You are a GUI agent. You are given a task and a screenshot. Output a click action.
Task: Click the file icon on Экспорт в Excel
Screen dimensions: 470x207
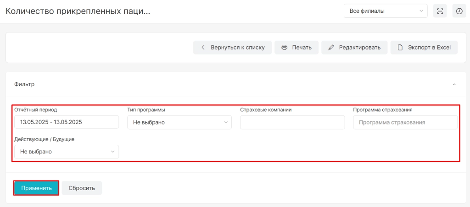[400, 48]
